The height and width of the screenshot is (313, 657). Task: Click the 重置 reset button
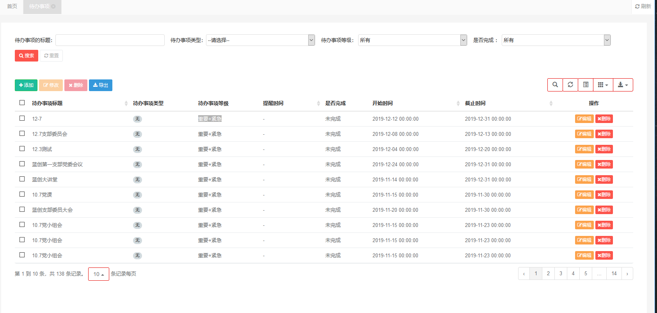point(51,56)
